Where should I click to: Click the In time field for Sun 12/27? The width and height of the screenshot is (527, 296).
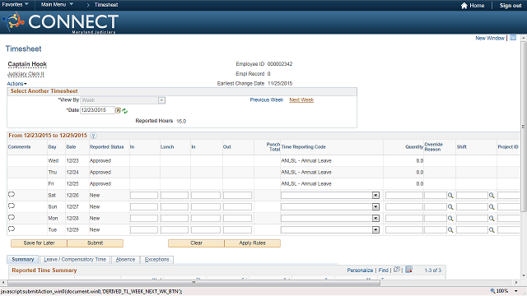(x=144, y=207)
